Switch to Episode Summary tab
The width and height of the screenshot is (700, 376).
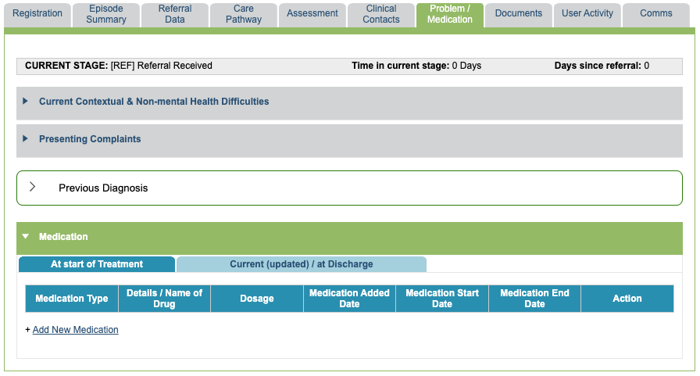coord(106,14)
